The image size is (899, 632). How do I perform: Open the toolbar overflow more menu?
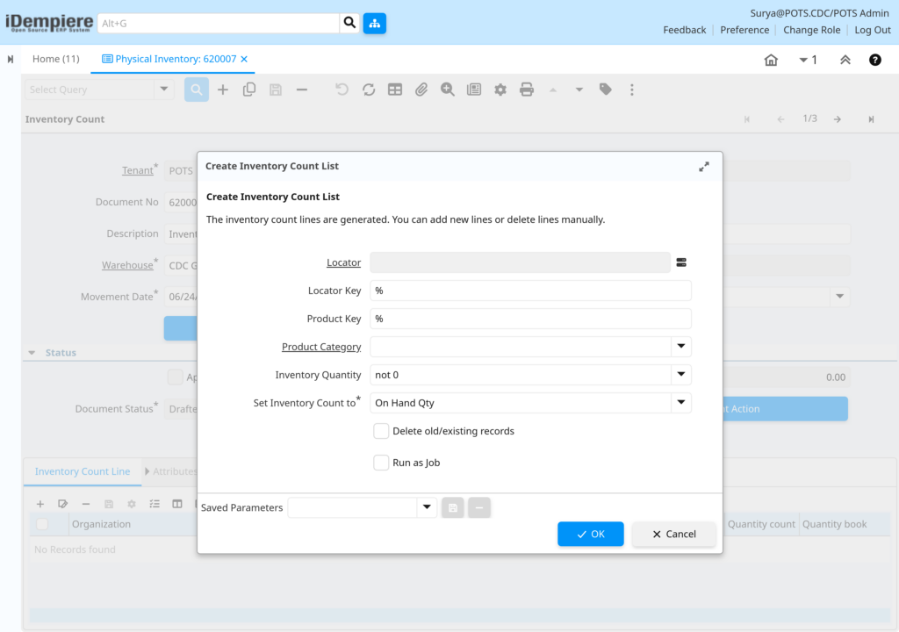tap(632, 90)
